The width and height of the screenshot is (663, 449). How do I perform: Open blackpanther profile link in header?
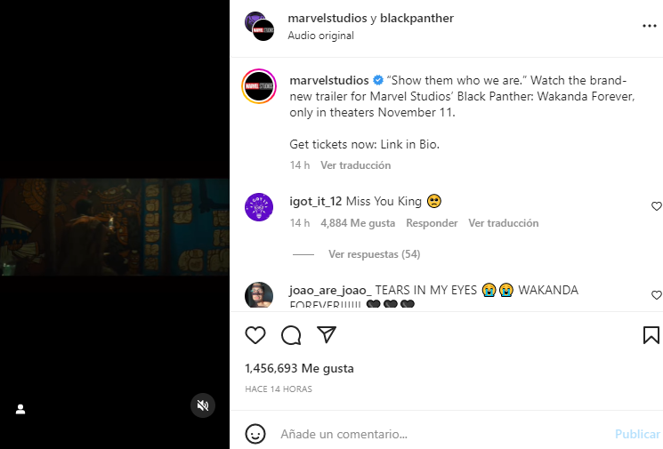point(416,19)
